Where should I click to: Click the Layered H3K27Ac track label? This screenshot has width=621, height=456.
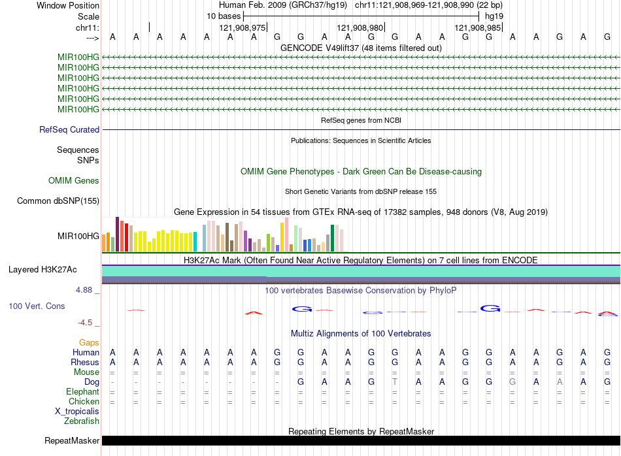tap(42, 270)
